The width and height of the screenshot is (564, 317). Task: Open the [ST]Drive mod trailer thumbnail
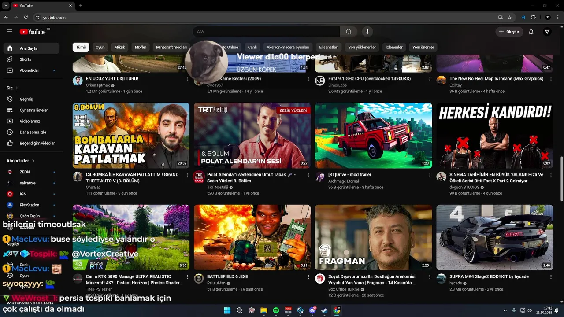pos(373,136)
